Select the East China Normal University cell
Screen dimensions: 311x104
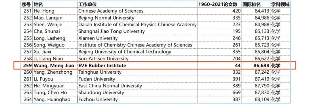pyautogui.click(x=137, y=86)
